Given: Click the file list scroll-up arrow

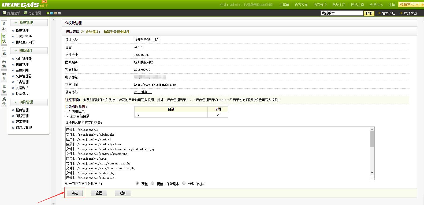Looking at the screenshot, I should [372, 129].
